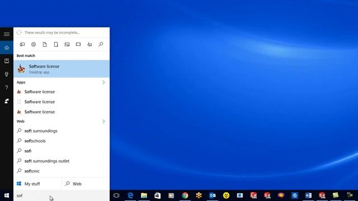Open the blue window app taskbar icon
358x201 pixels.
click(240, 195)
